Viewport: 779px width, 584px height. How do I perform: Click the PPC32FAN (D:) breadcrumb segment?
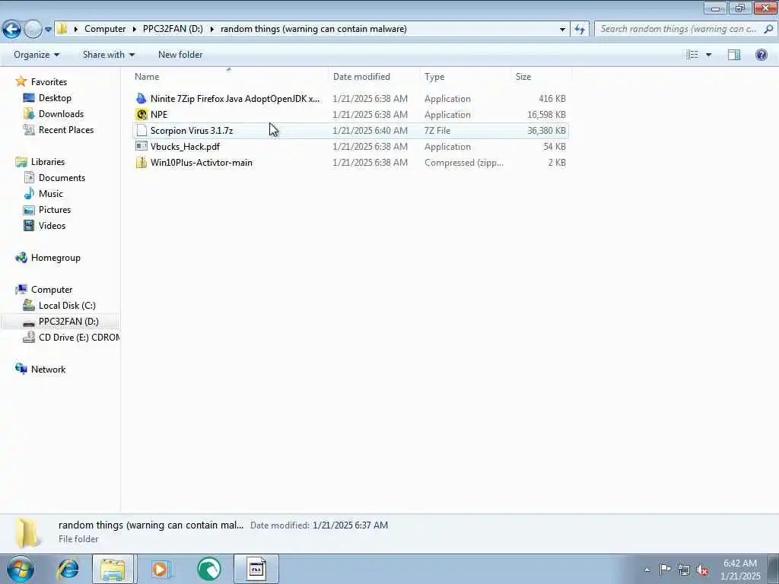coord(173,29)
